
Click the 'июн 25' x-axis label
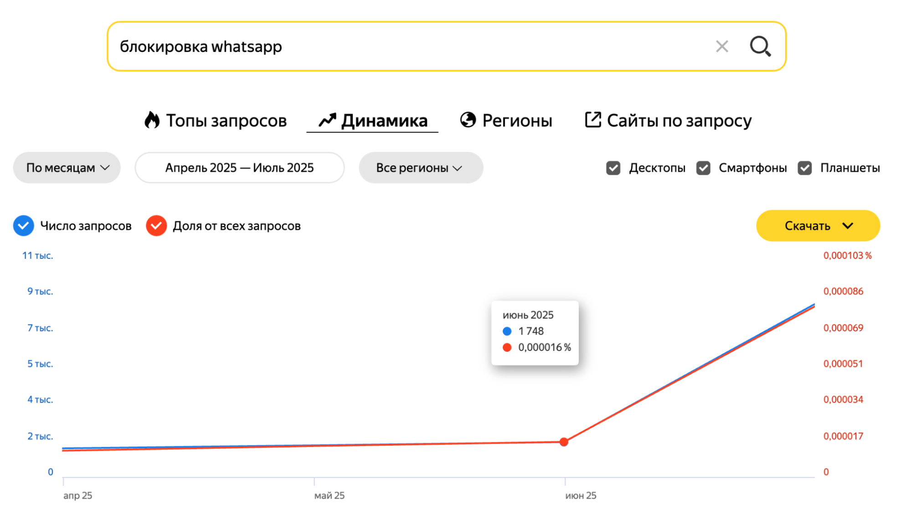(581, 496)
